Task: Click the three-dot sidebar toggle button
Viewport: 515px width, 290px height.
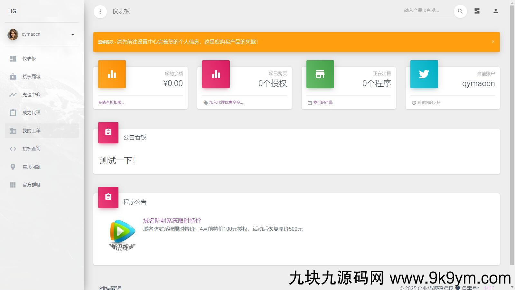Action: [100, 12]
